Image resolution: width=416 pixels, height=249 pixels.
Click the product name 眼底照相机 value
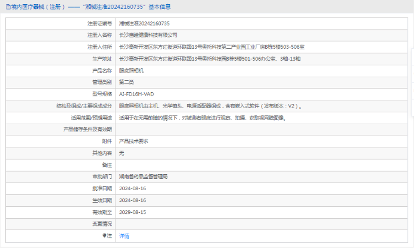131,71
